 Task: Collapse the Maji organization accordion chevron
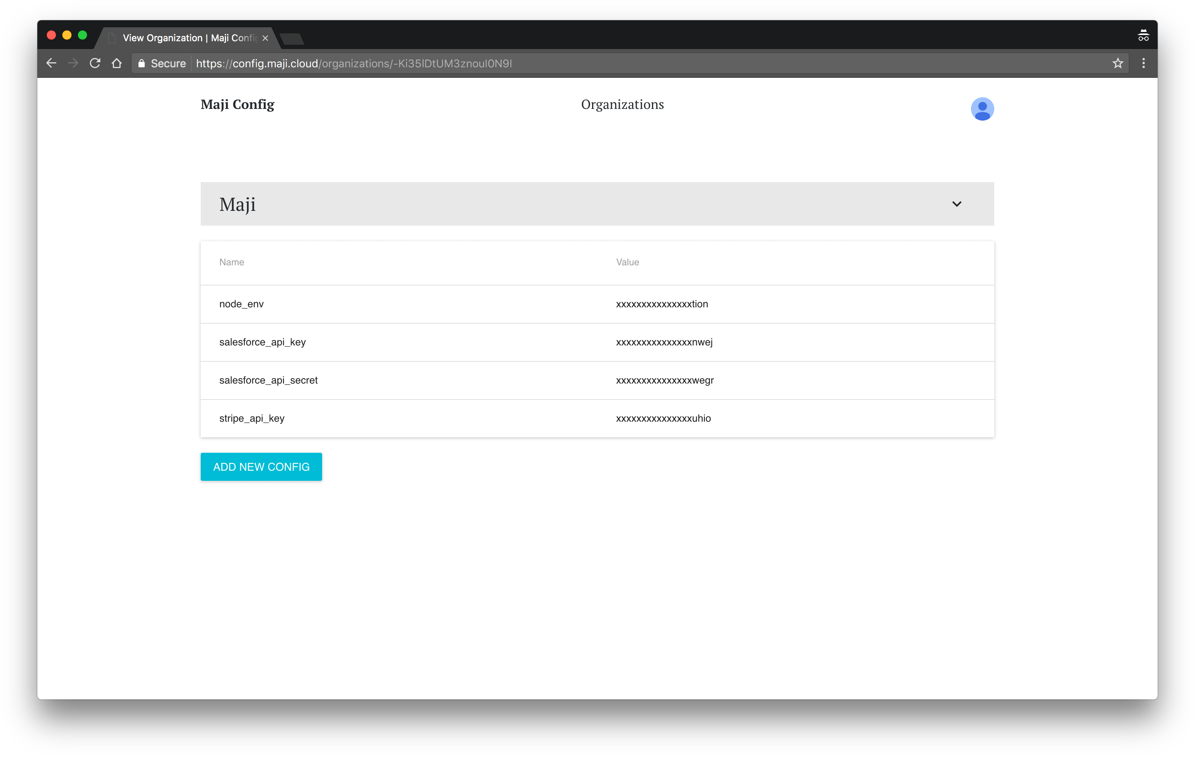pyautogui.click(x=957, y=203)
